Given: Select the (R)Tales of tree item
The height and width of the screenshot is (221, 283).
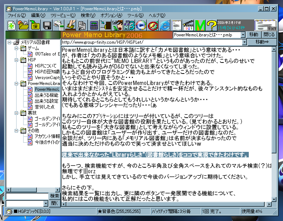Looking at the screenshot, I should (x=47, y=54).
